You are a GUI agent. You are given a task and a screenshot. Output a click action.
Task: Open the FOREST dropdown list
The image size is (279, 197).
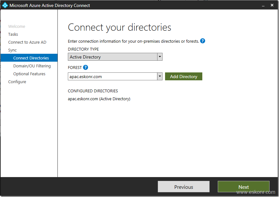[x=160, y=76]
